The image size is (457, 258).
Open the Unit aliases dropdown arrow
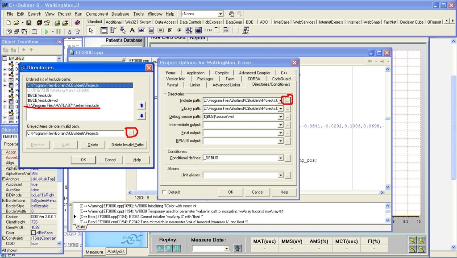pyautogui.click(x=280, y=175)
